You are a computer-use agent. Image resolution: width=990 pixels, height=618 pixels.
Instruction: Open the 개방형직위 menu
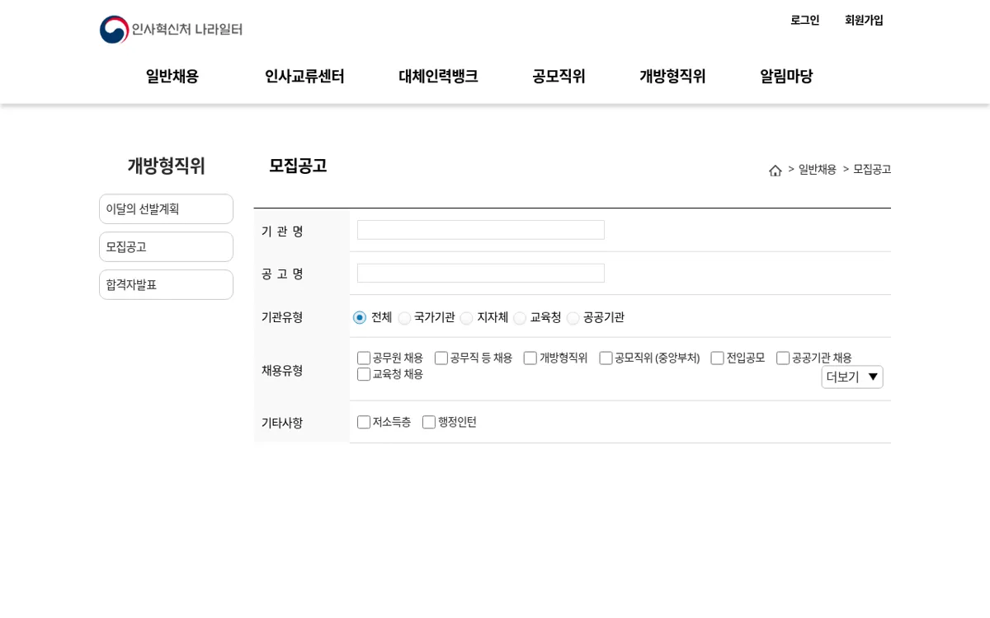[x=672, y=77]
